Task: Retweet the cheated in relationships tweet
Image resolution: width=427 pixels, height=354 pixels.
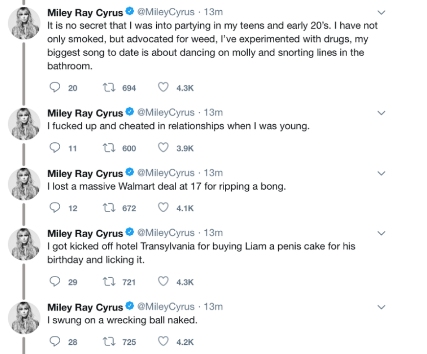Action: click(107, 148)
